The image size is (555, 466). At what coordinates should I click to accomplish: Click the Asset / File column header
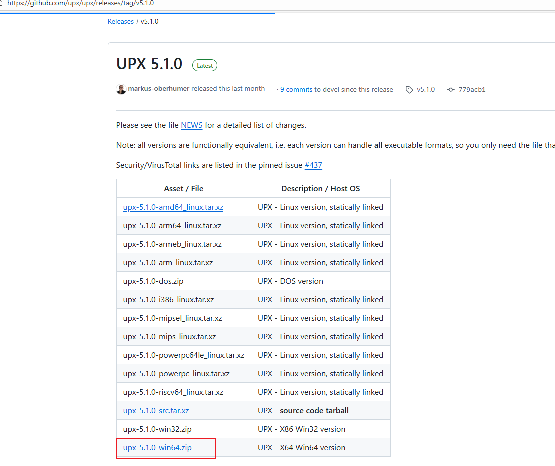(x=183, y=188)
